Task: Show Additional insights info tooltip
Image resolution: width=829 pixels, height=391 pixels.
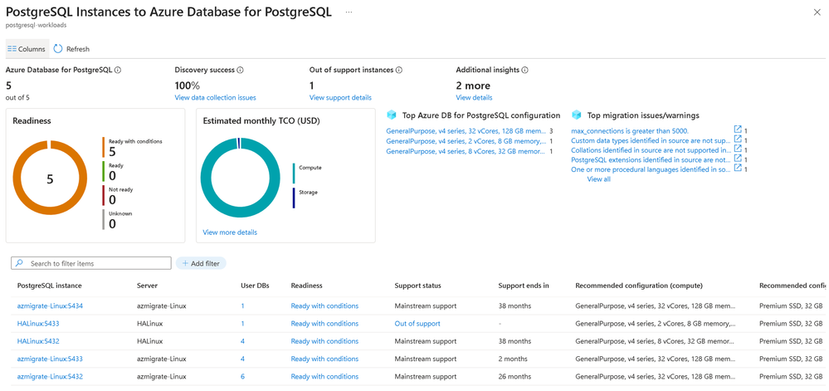Action: (x=525, y=70)
